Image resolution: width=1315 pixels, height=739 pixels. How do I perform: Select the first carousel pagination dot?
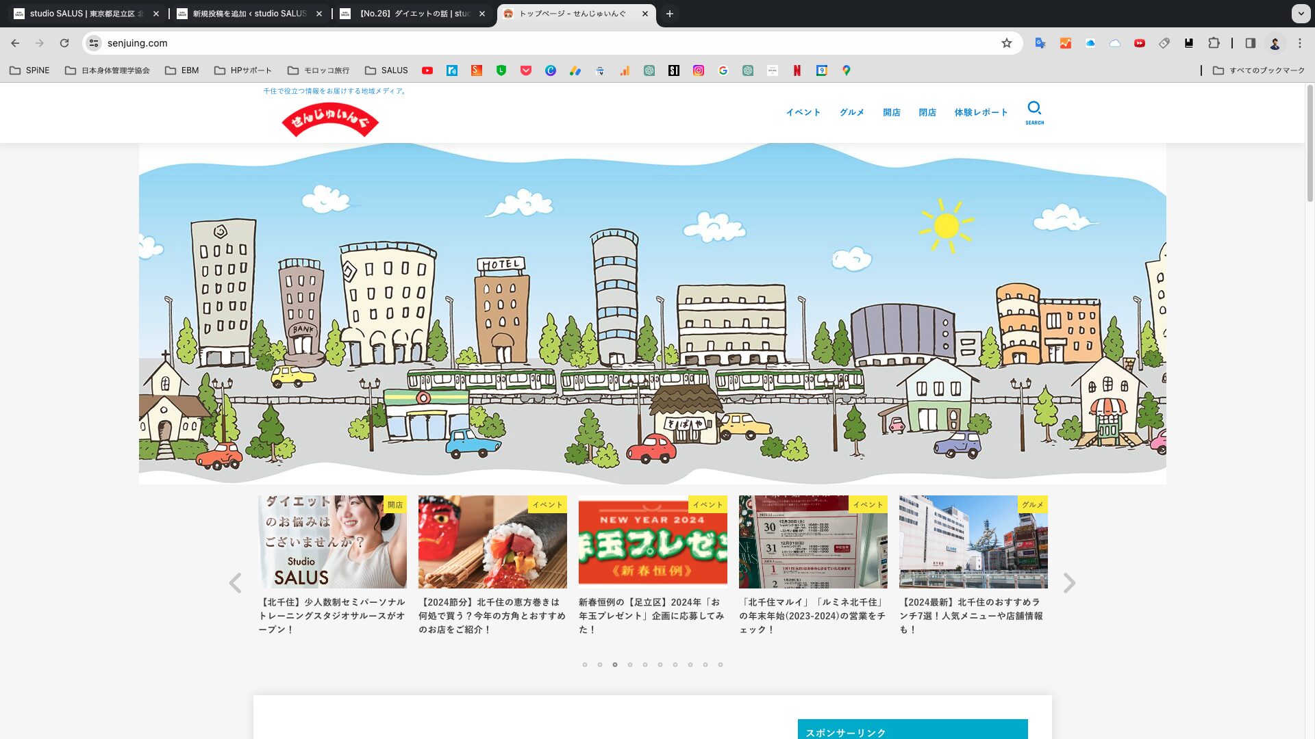585,664
